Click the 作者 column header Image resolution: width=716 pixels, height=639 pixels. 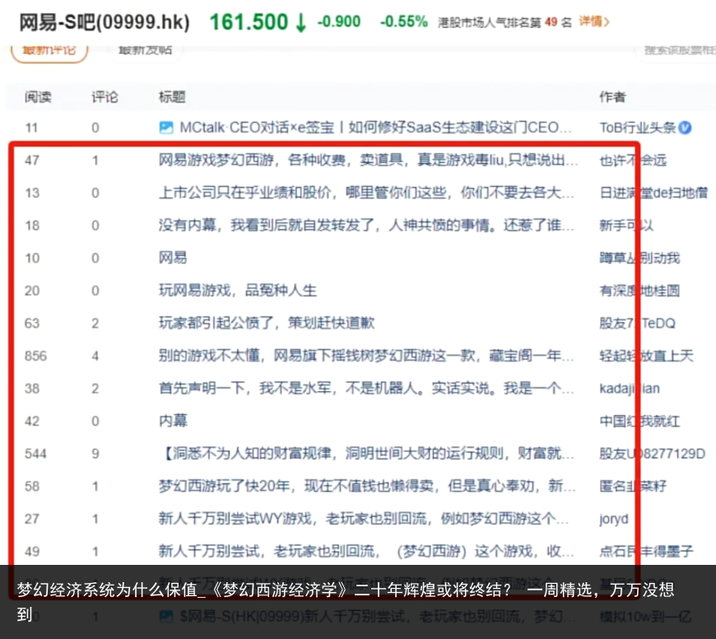click(612, 97)
